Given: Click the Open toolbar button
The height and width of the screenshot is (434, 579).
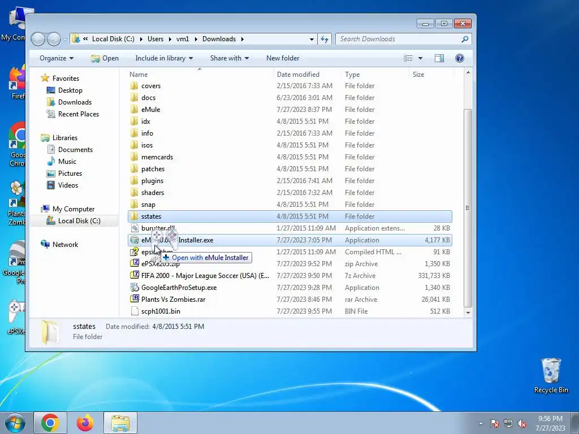Looking at the screenshot, I should (105, 58).
